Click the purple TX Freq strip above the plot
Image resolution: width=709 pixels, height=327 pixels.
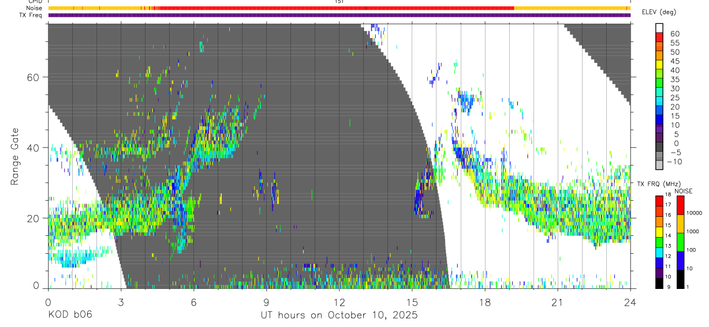pyautogui.click(x=339, y=15)
